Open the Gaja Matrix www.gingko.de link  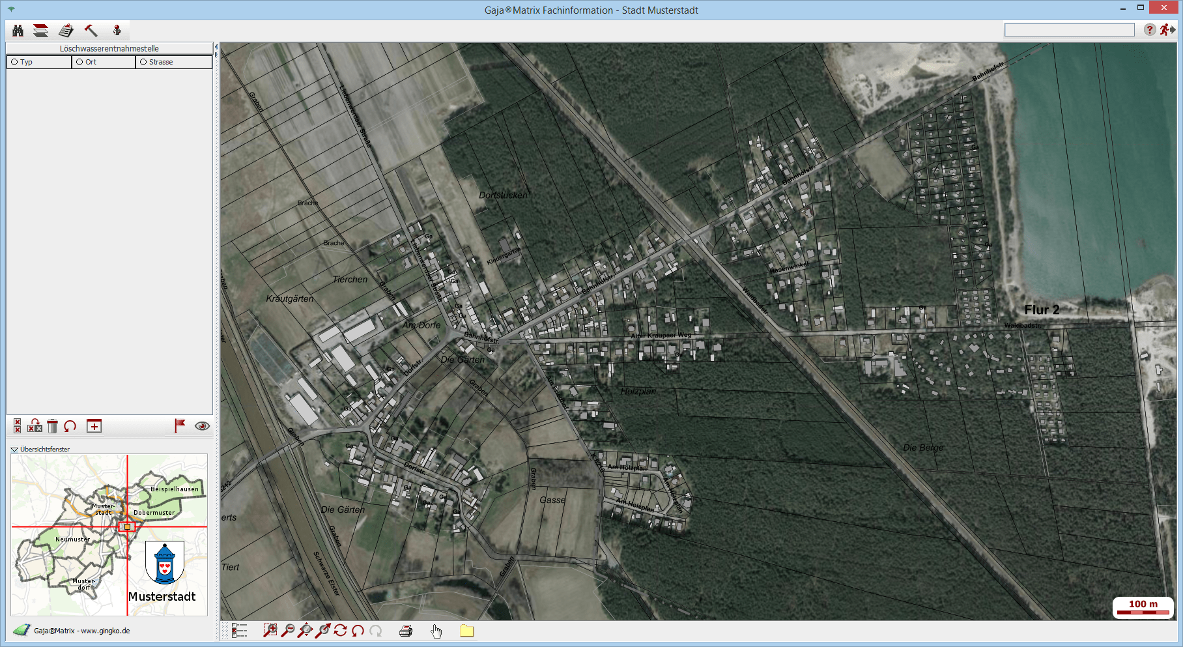81,631
